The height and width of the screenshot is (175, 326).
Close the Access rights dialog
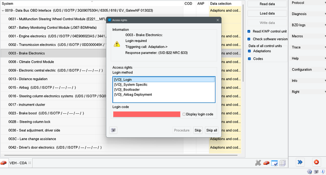218,20
